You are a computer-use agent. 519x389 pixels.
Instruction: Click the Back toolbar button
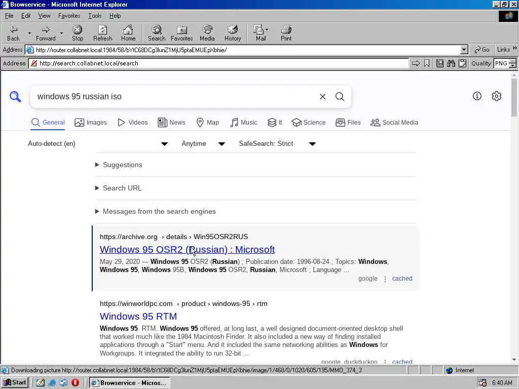(x=13, y=33)
